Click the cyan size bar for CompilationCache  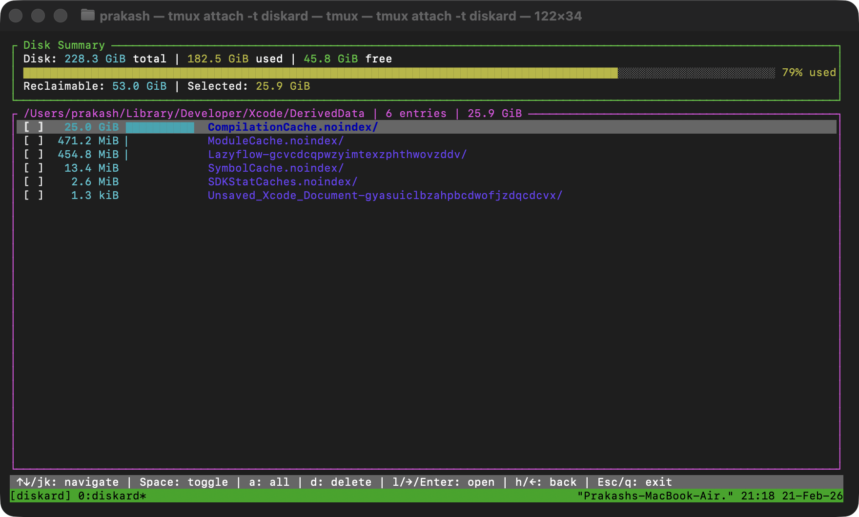pyautogui.click(x=160, y=127)
